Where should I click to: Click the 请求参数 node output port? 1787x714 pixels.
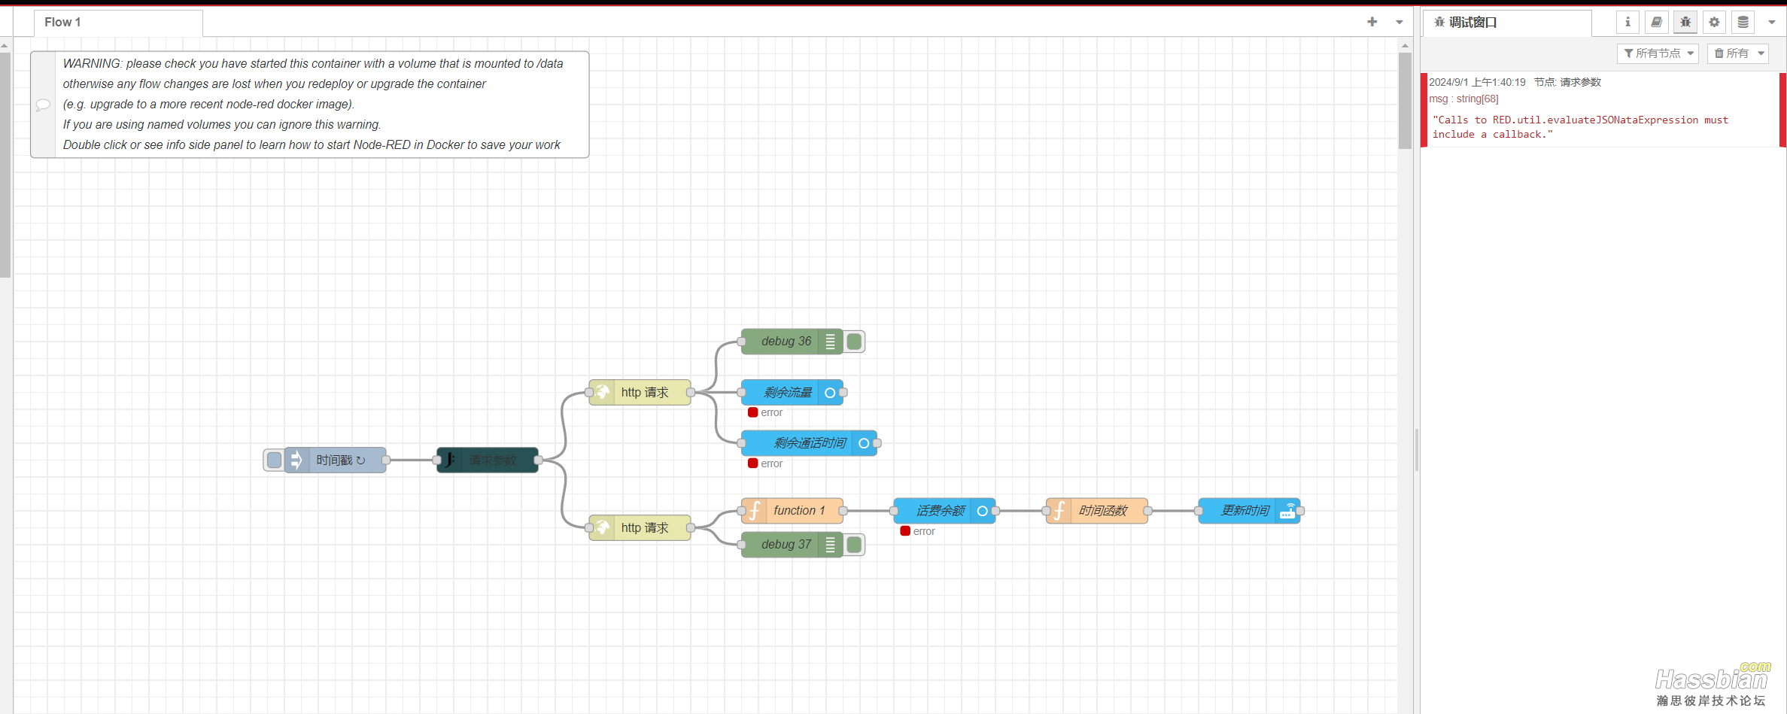tap(538, 460)
